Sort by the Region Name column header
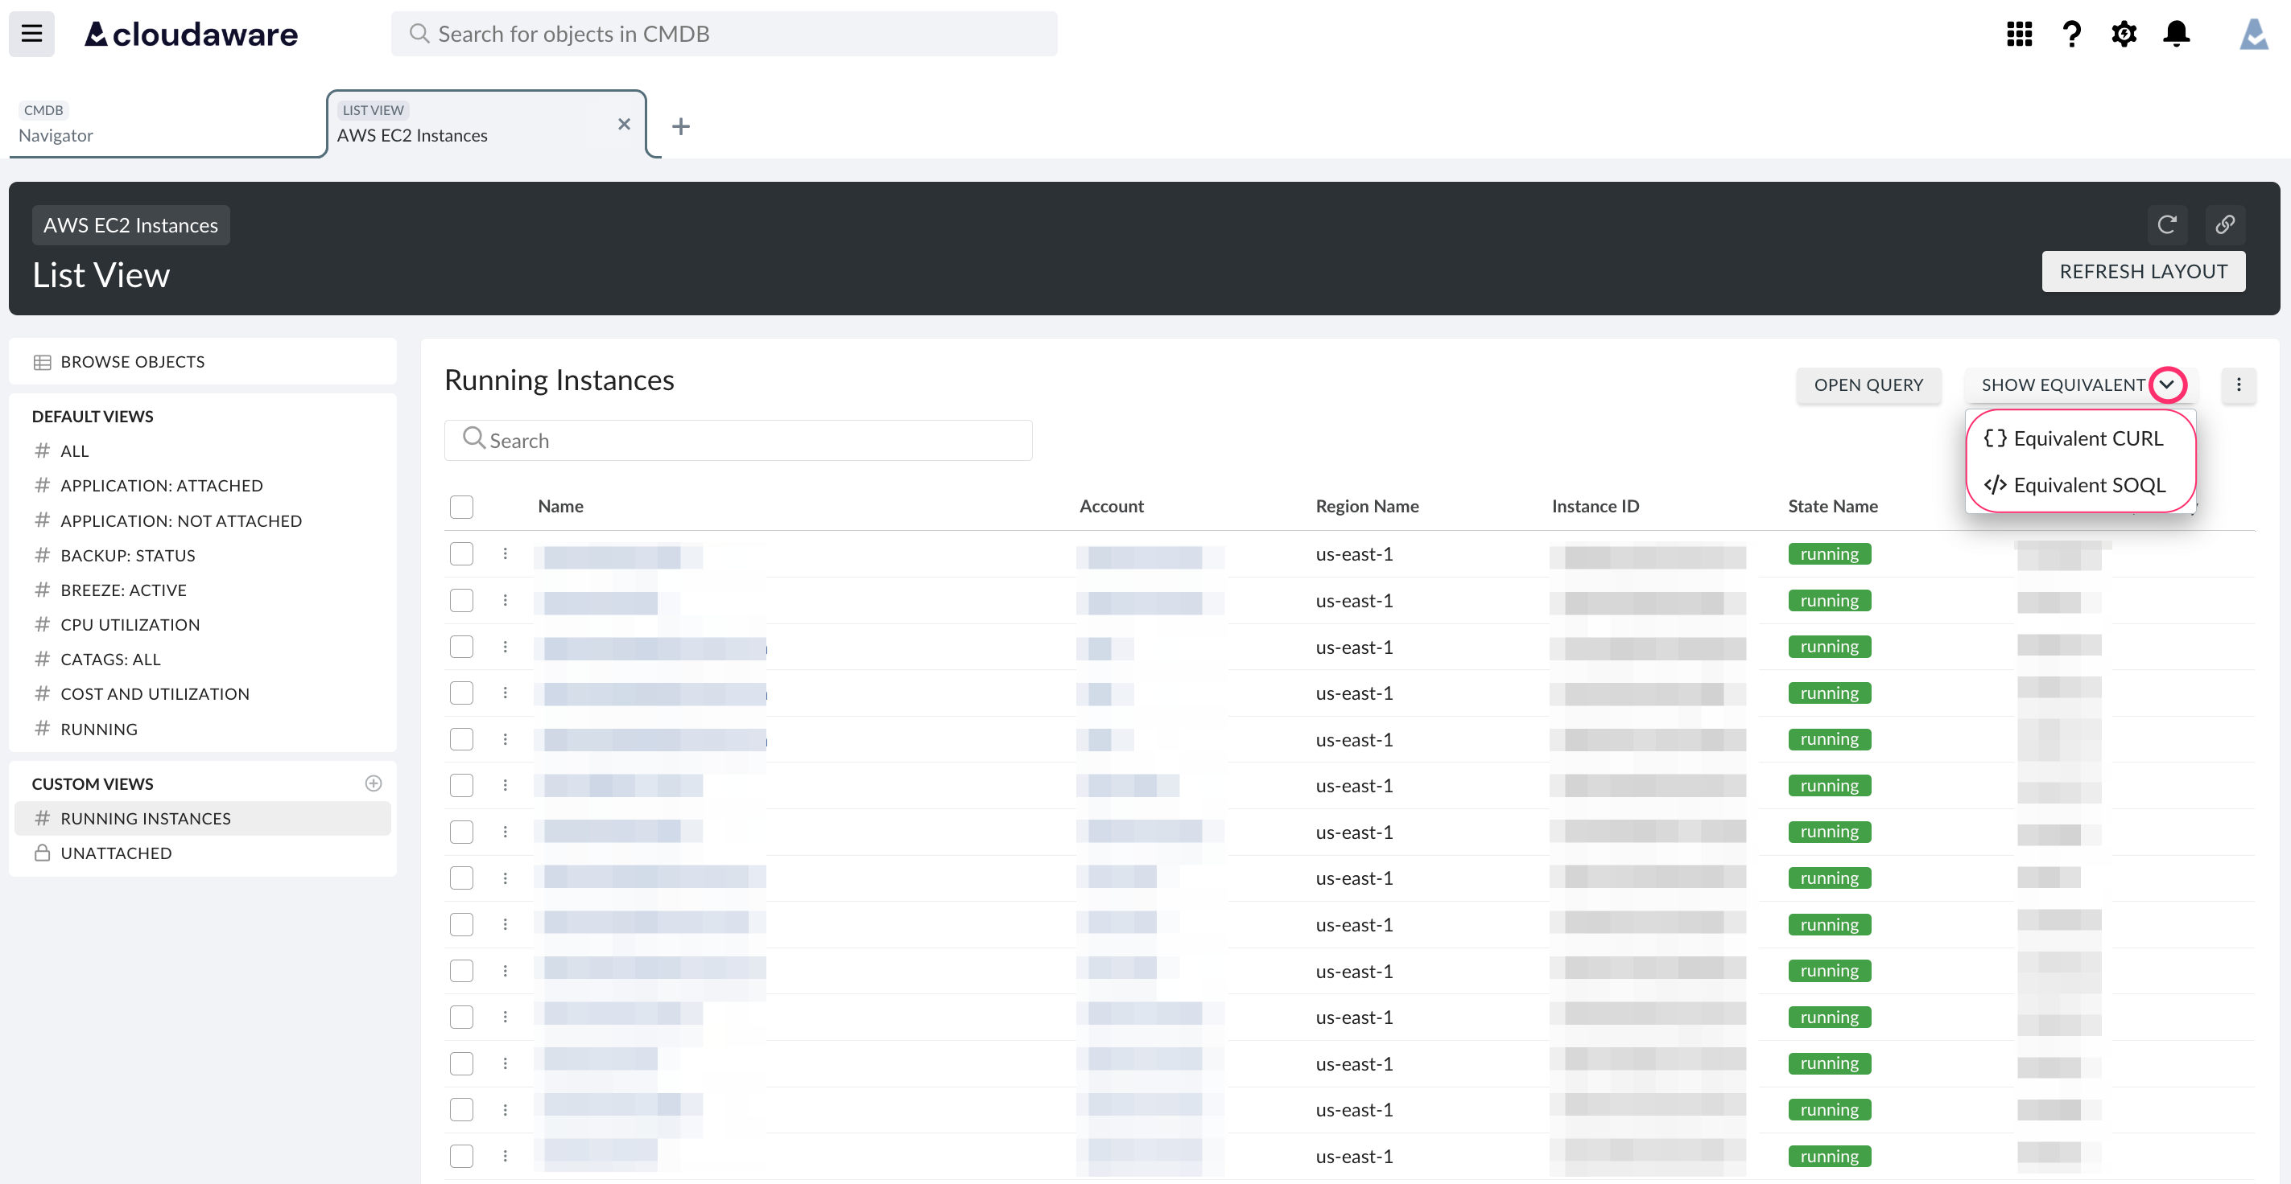The width and height of the screenshot is (2291, 1184). (1367, 506)
